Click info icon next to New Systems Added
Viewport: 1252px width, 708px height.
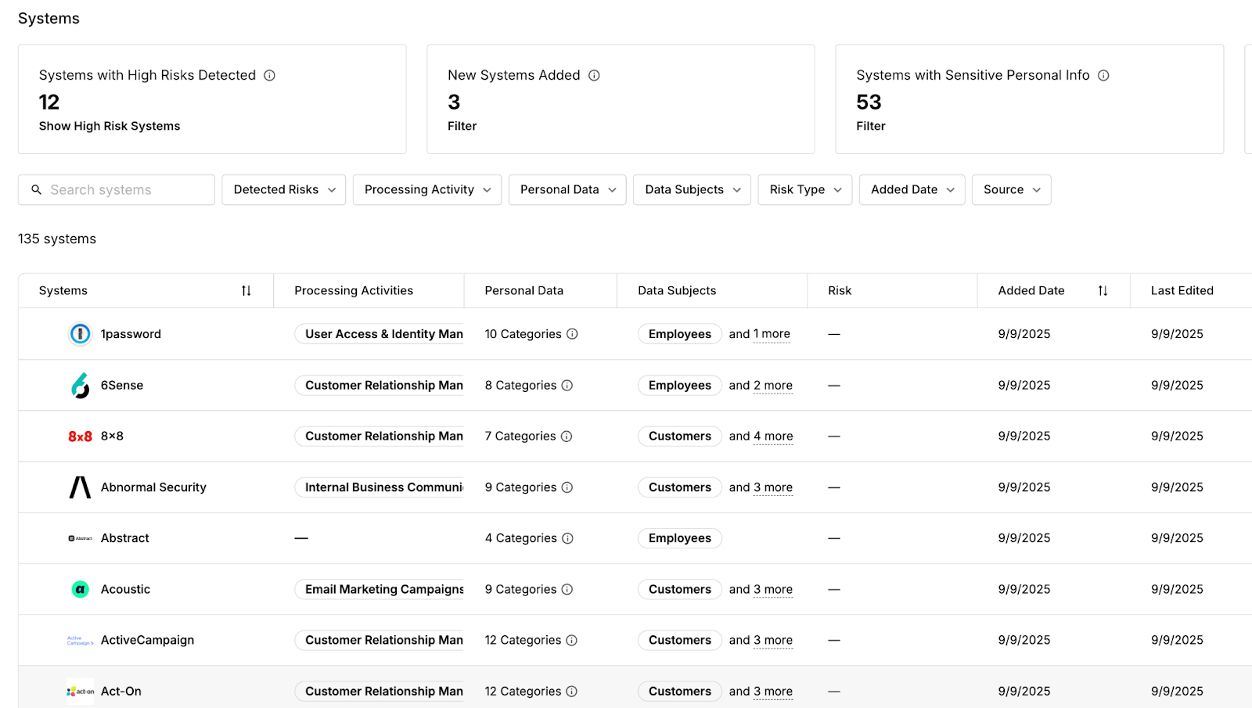tap(594, 75)
